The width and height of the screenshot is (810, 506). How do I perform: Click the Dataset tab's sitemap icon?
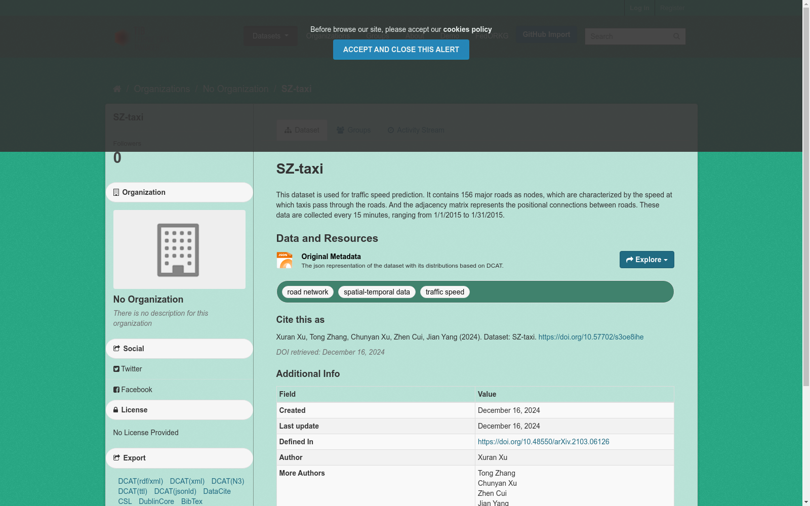pos(289,130)
